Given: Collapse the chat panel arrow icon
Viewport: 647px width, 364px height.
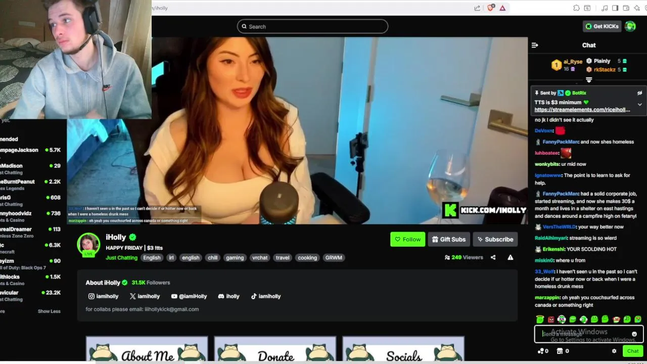Looking at the screenshot, I should pos(535,45).
